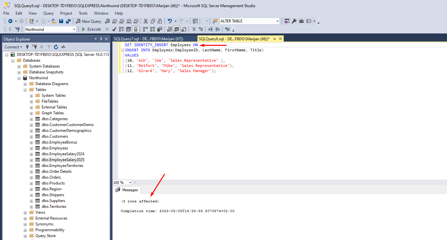This screenshot has width=447, height=240.
Task: Click Uncomment selected lines icon
Action: tap(201, 29)
